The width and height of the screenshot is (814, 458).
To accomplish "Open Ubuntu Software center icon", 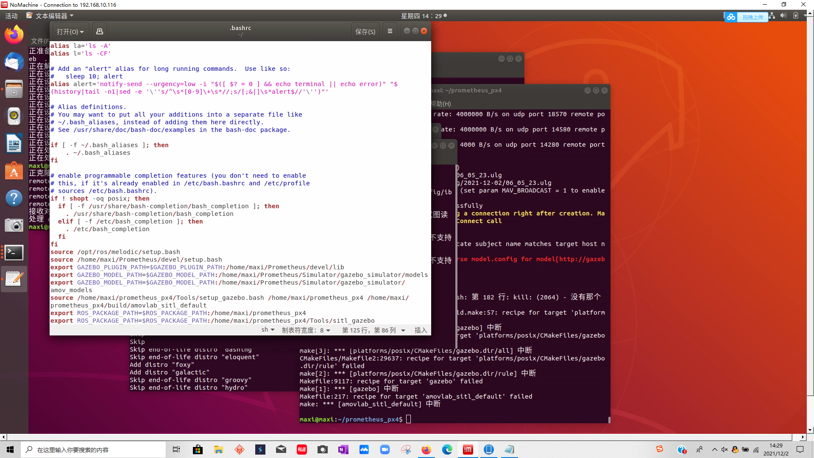I will 14,171.
